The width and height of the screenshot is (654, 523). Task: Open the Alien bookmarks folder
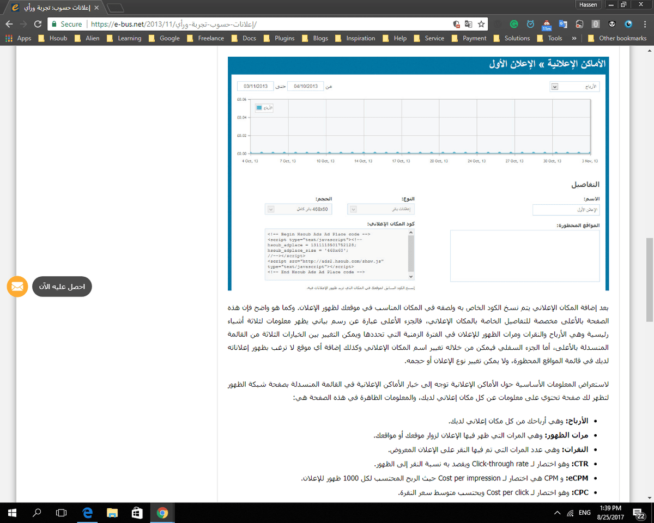(x=87, y=38)
